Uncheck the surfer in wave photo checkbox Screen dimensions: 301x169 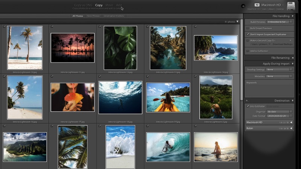pos(147,126)
